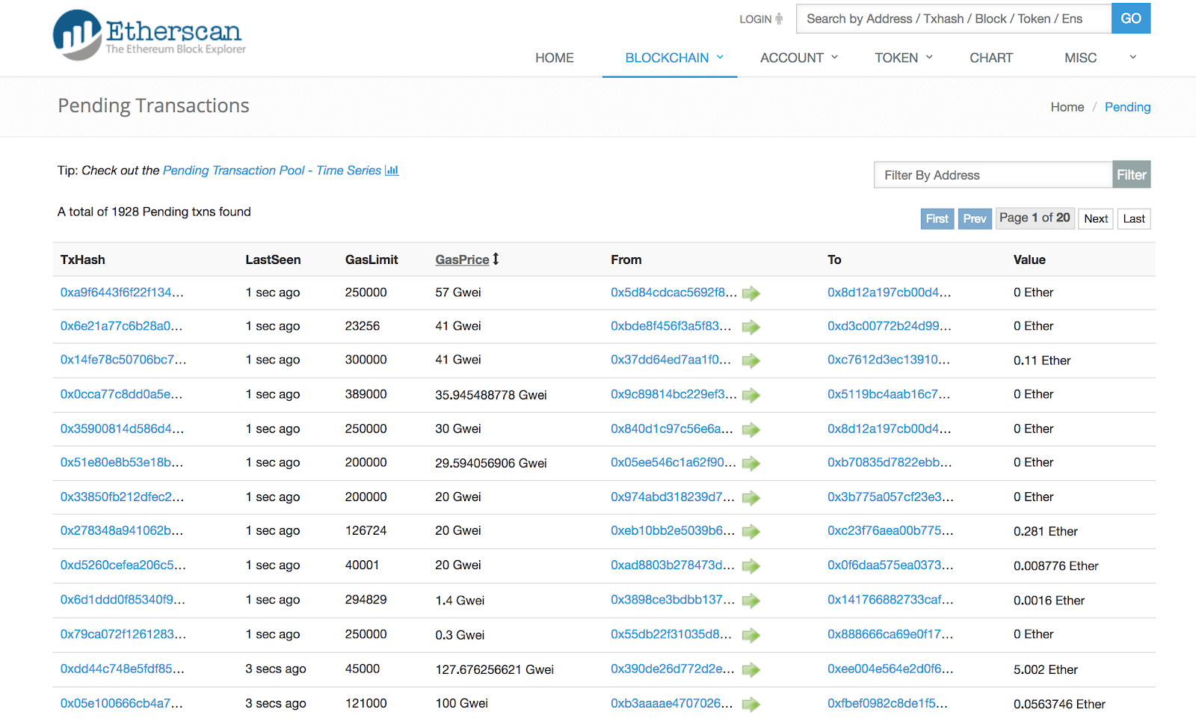Click green arrow beside 0x974abd318239d7
1196x721 pixels.
(x=751, y=497)
